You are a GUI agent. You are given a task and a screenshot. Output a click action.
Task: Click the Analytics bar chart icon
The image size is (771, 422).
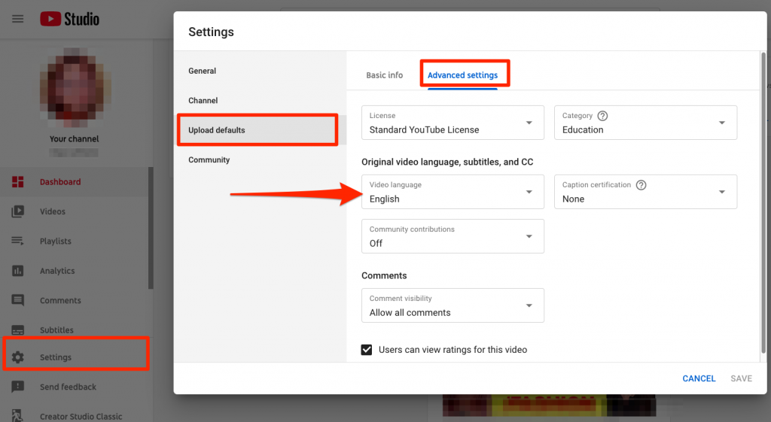click(x=18, y=271)
